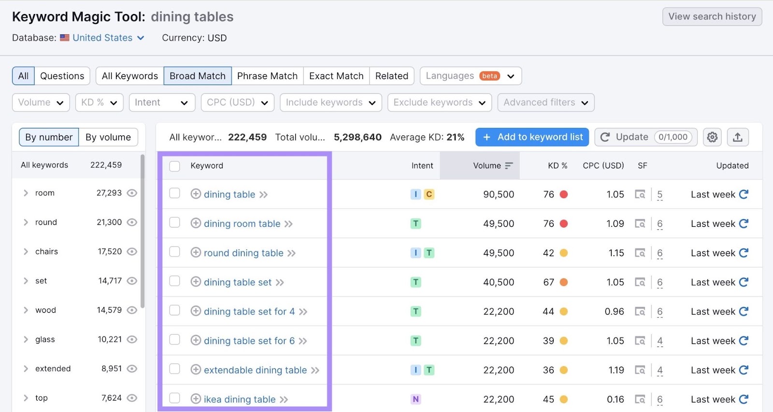Check the round dining table checkbox

[175, 252]
